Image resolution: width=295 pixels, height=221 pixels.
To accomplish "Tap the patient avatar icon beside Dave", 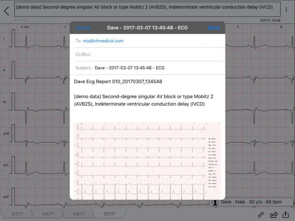I will [x=215, y=202].
